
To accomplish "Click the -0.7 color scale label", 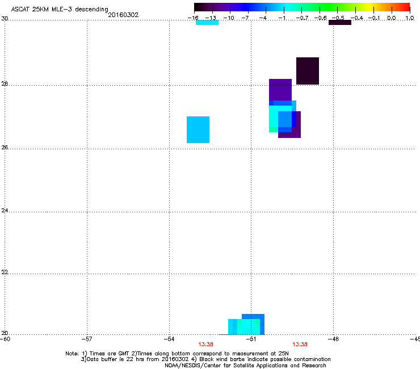I will coord(302,18).
